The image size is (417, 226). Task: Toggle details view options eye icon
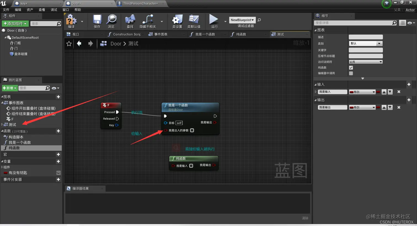(411, 23)
